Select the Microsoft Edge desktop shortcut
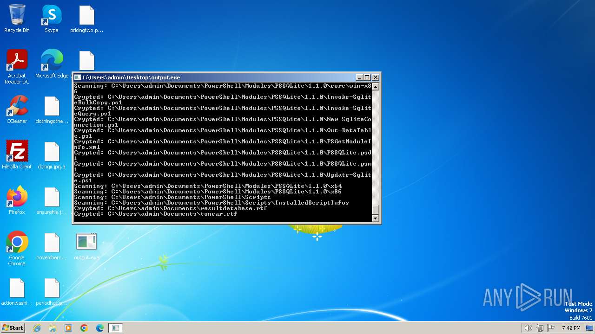The height and width of the screenshot is (334, 595). tap(52, 64)
